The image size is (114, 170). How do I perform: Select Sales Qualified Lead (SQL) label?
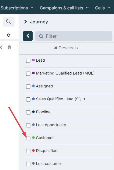click(x=60, y=99)
